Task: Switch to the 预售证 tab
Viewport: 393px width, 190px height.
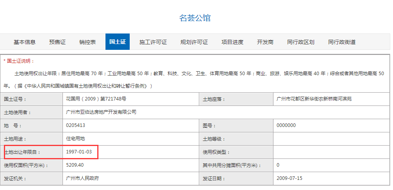Action: (x=57, y=42)
